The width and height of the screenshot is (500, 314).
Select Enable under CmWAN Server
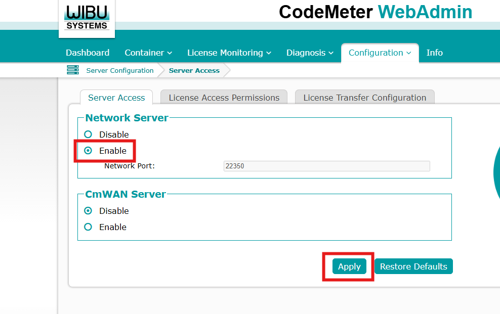click(x=89, y=227)
